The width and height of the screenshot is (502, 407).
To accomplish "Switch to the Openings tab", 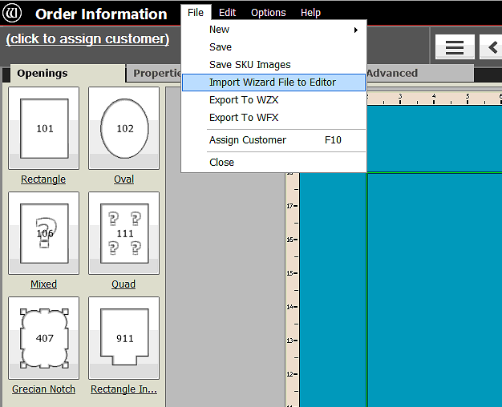I will [43, 74].
